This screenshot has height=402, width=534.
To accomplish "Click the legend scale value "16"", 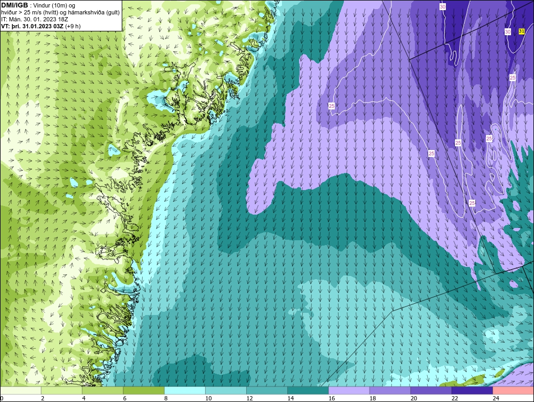I will click(332, 398).
